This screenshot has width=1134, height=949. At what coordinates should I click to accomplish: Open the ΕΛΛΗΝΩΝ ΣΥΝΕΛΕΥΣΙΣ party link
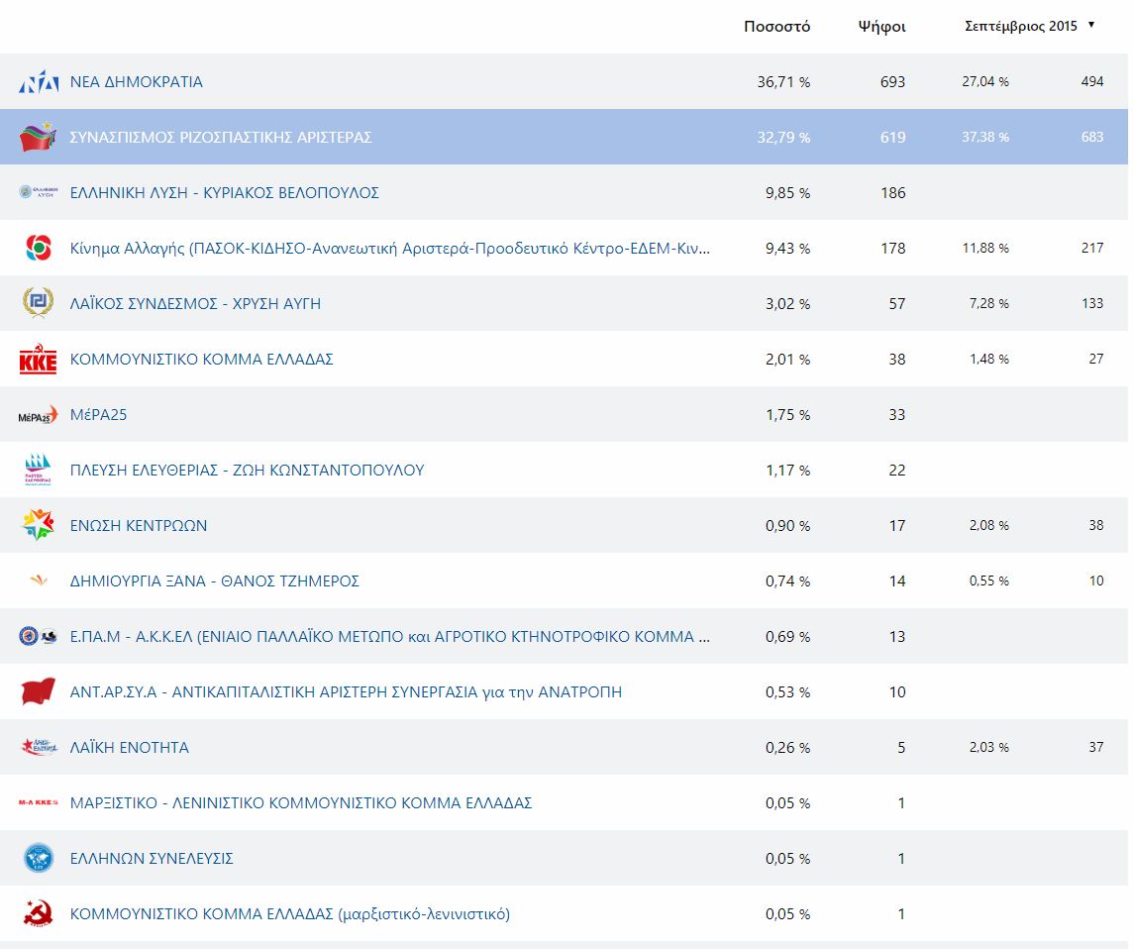tap(152, 859)
